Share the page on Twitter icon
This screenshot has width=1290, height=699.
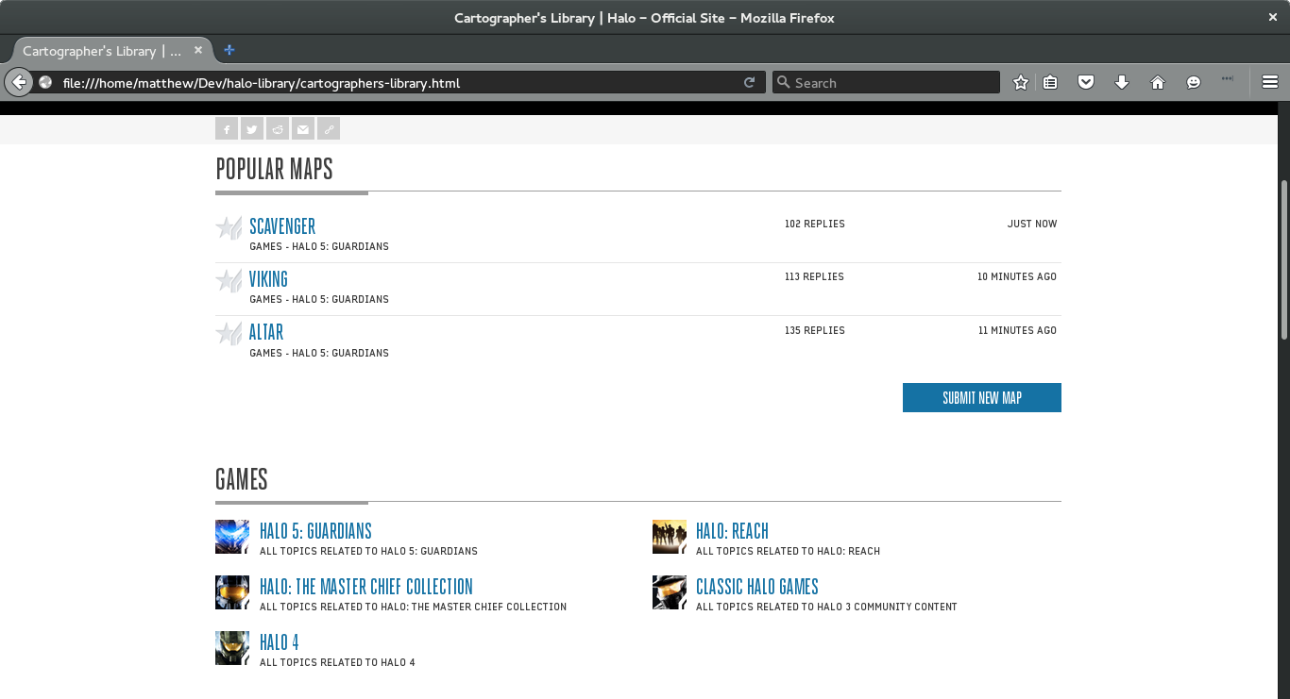tap(252, 129)
